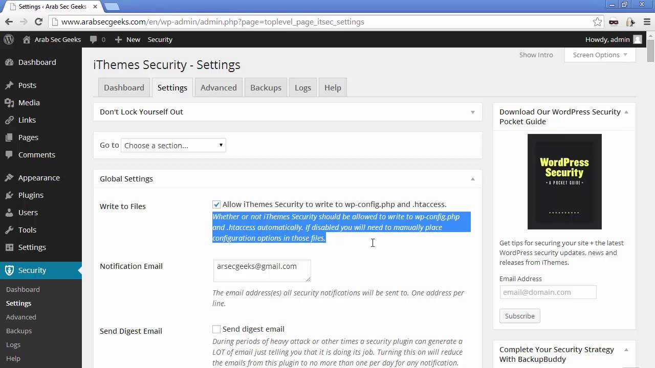Click the Media icon in sidebar
Image resolution: width=655 pixels, height=368 pixels.
(x=9, y=102)
